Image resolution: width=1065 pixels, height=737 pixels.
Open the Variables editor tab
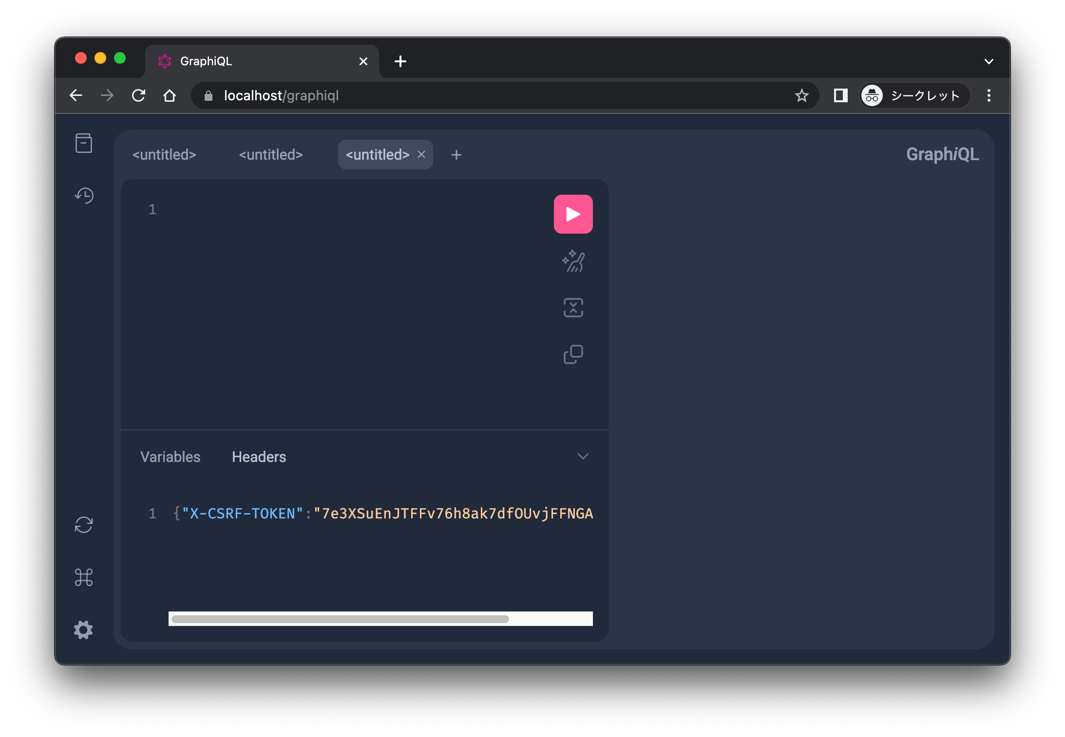[x=171, y=457]
